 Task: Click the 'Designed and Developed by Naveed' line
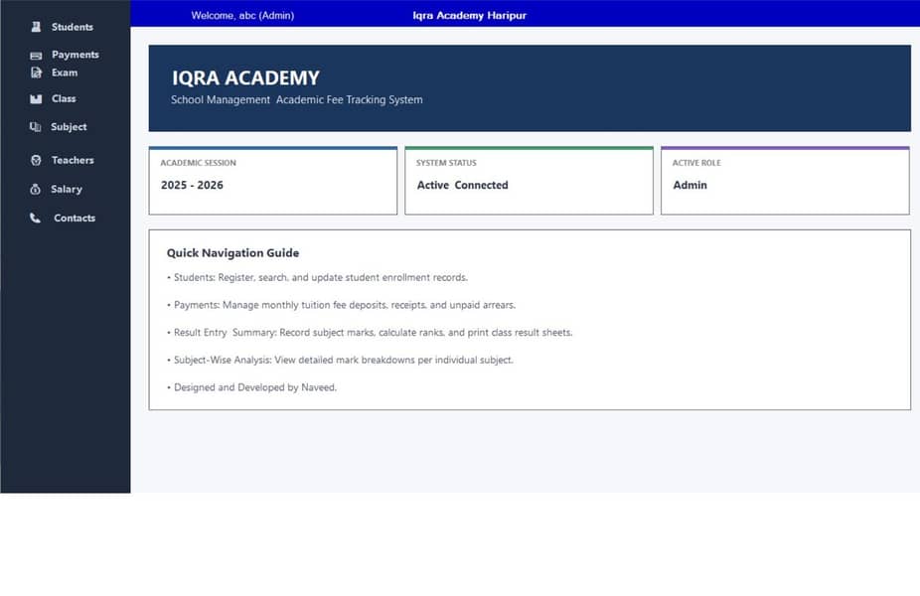pyautogui.click(x=251, y=387)
